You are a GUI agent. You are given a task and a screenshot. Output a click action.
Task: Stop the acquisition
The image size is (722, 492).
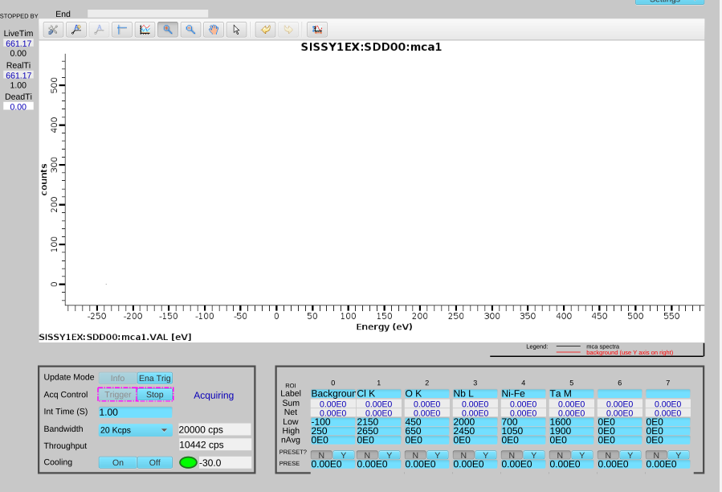155,395
